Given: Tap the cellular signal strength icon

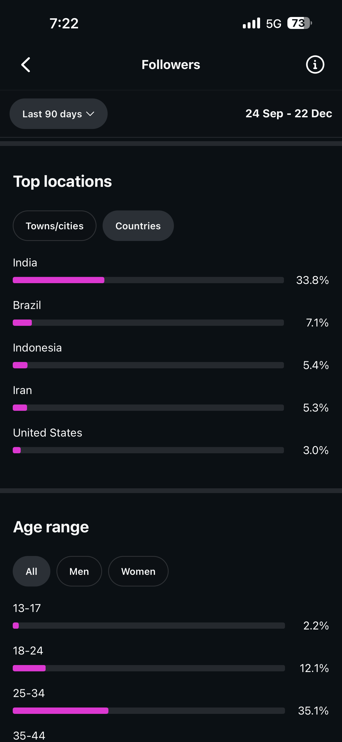Looking at the screenshot, I should click(251, 23).
